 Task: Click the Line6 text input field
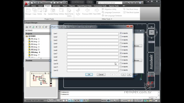[x=93, y=50]
